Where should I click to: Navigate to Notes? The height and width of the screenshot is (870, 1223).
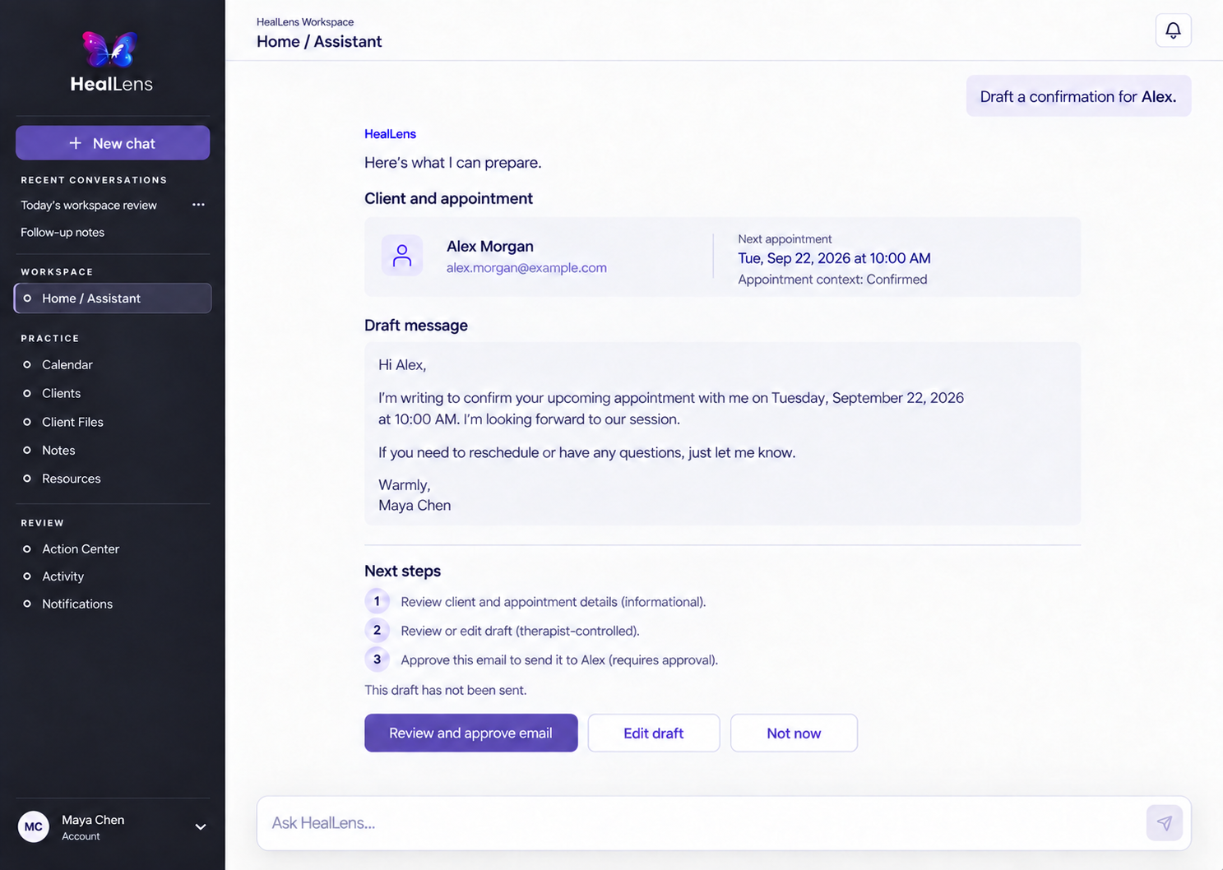58,450
